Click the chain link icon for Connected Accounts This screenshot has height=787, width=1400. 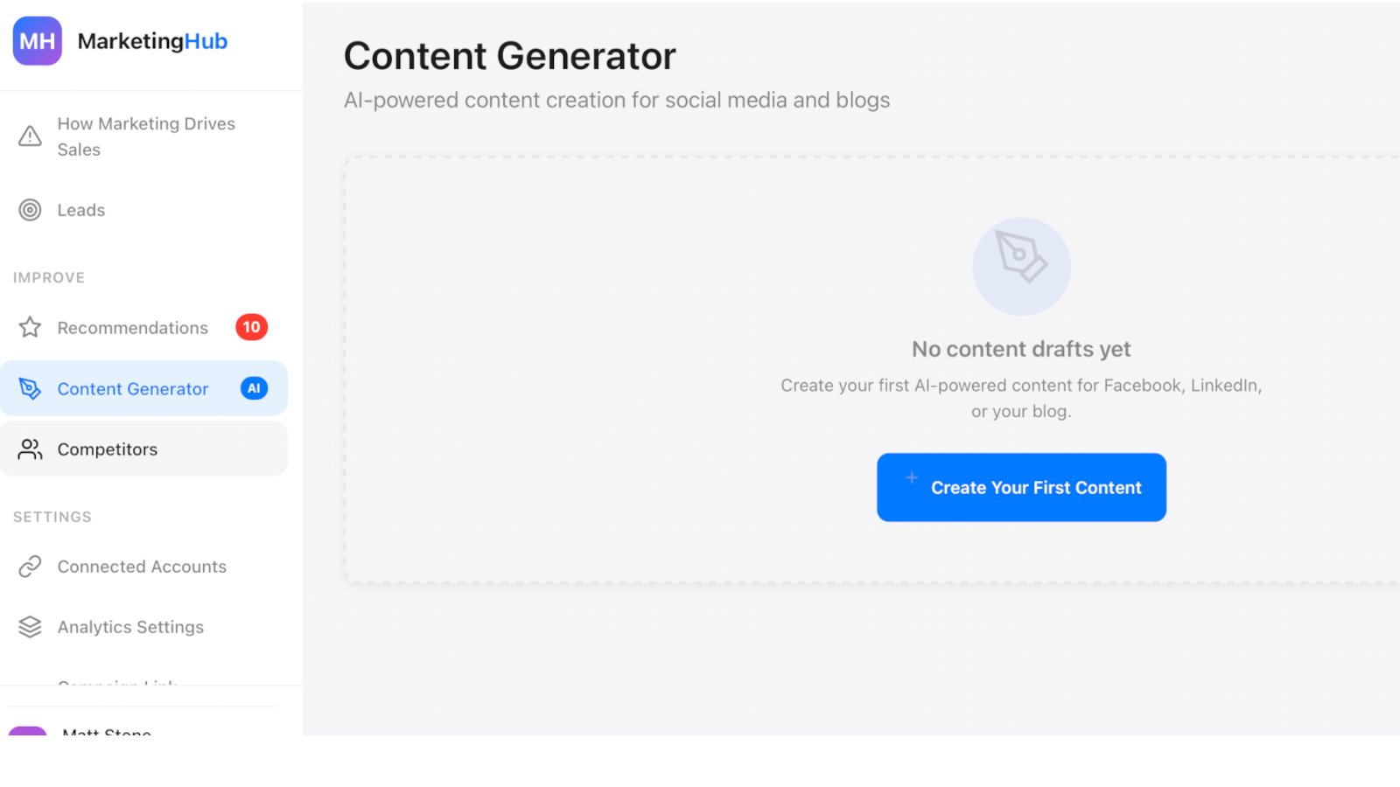(30, 566)
